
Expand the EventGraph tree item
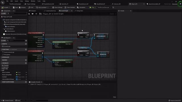(x=1, y=46)
